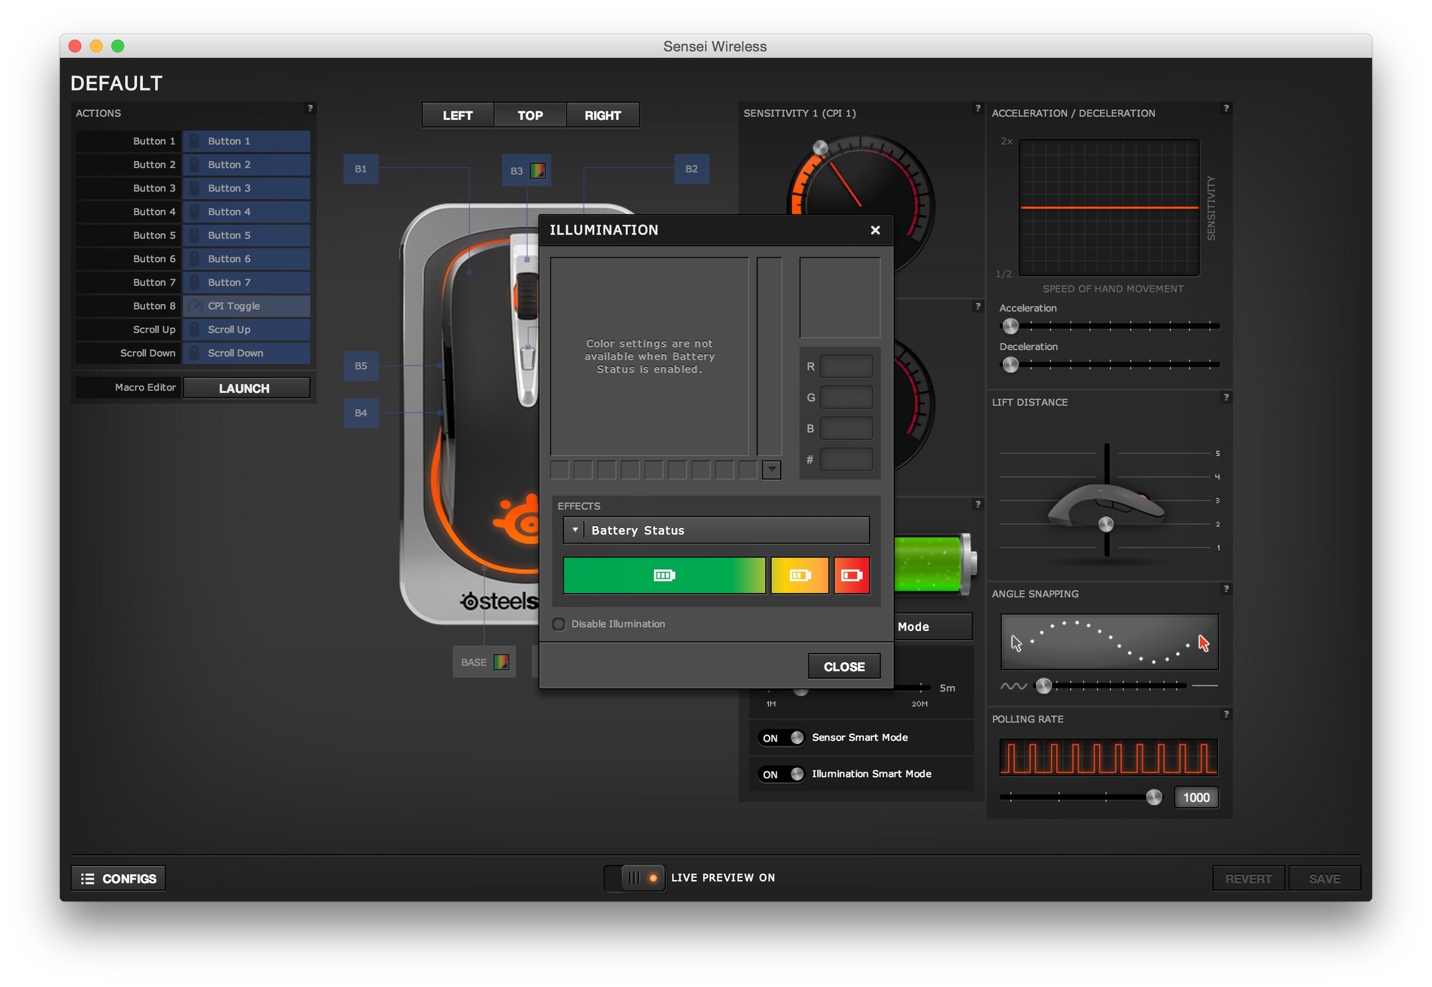Click the Acceleration slider handle
Screen dimensions: 1432x987
pyautogui.click(x=1010, y=326)
